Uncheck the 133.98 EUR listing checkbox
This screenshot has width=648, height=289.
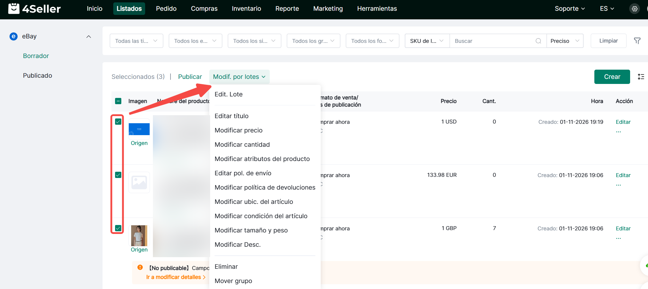tap(118, 175)
